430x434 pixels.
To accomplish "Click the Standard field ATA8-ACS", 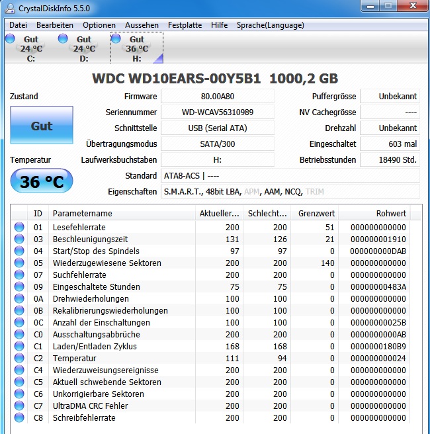I will coord(290,176).
